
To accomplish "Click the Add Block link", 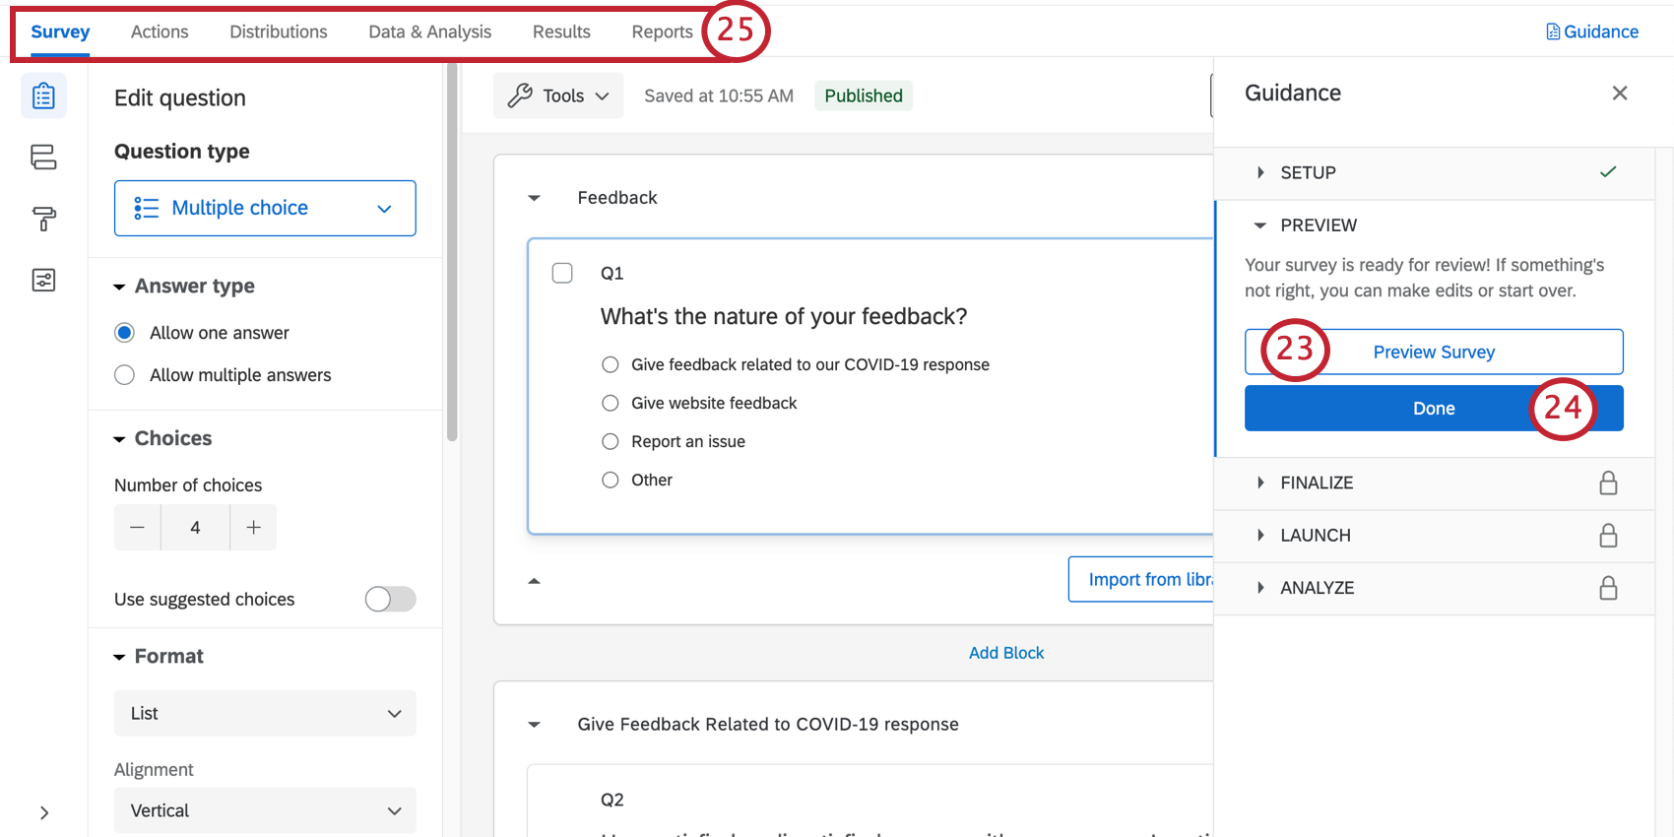I will tap(1005, 653).
